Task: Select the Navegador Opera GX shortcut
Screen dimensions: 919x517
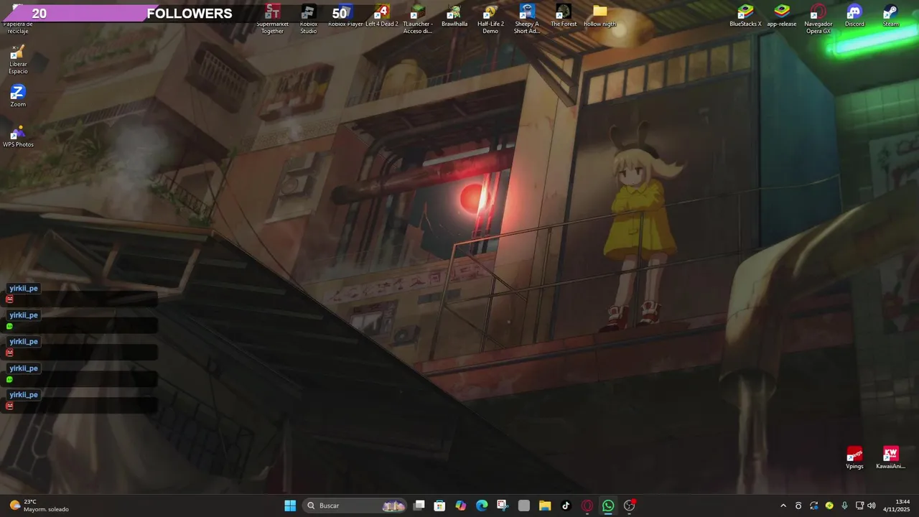Action: [x=818, y=19]
